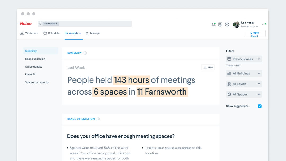Click the Times in PST label
The image size is (286, 161).
coord(233,65)
